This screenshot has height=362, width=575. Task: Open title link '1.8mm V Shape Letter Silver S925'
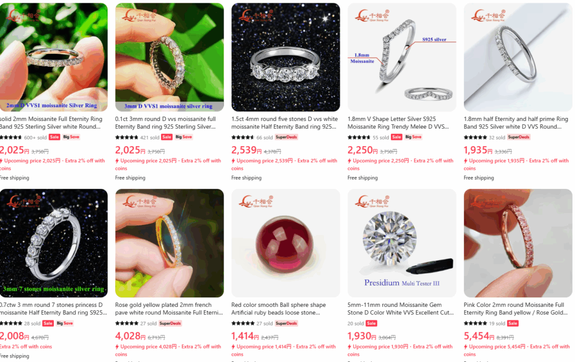click(391, 119)
